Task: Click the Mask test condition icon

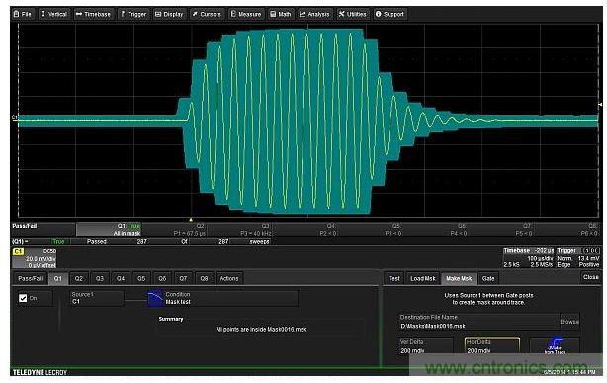Action: click(x=155, y=298)
